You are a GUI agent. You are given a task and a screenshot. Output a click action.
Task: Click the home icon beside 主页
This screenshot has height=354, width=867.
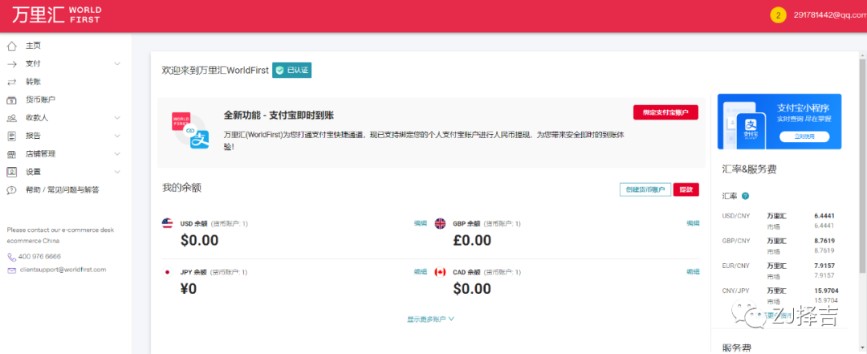(x=11, y=46)
